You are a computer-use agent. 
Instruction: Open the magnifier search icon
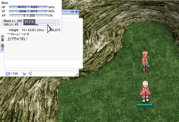click(x=30, y=73)
